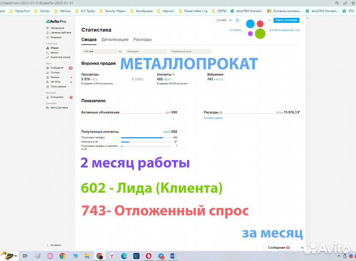Image resolution: width=356 pixels, height=261 pixels.
Task: Open Аналитика спроса in sidebar
Action: [58, 57]
